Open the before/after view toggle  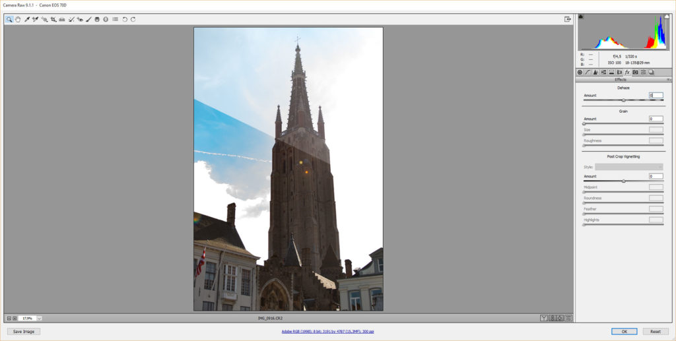point(544,318)
